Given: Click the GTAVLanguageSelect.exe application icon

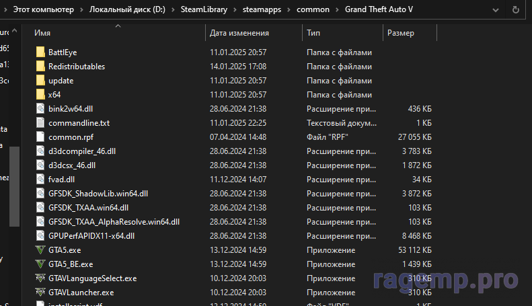Looking at the screenshot, I should (40, 278).
